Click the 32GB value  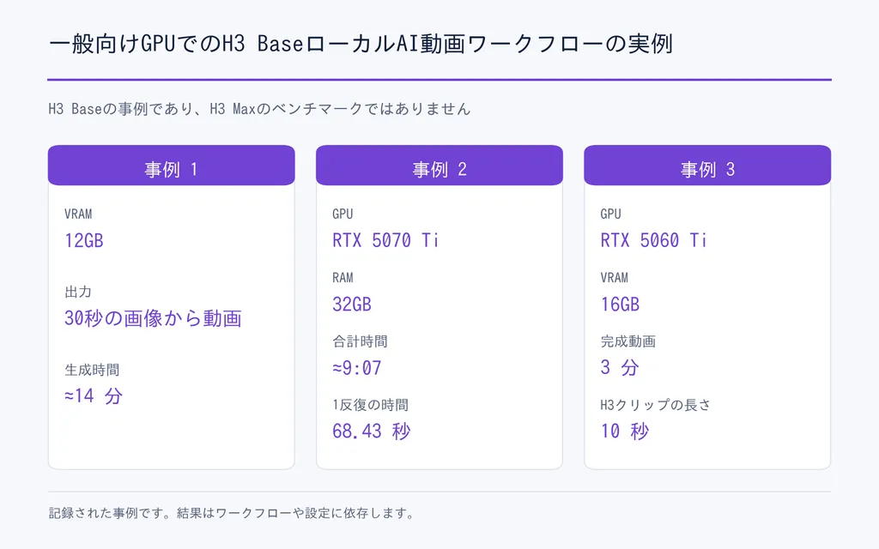tap(352, 305)
